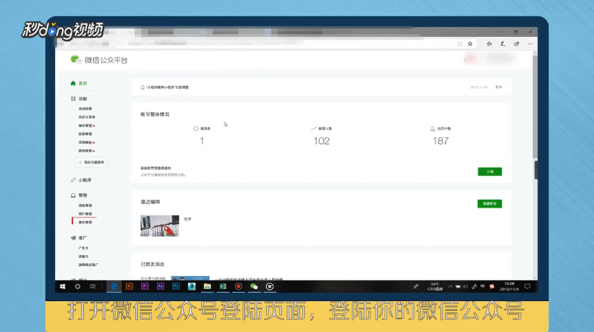Click the reading view icon in address bar

pos(460,44)
